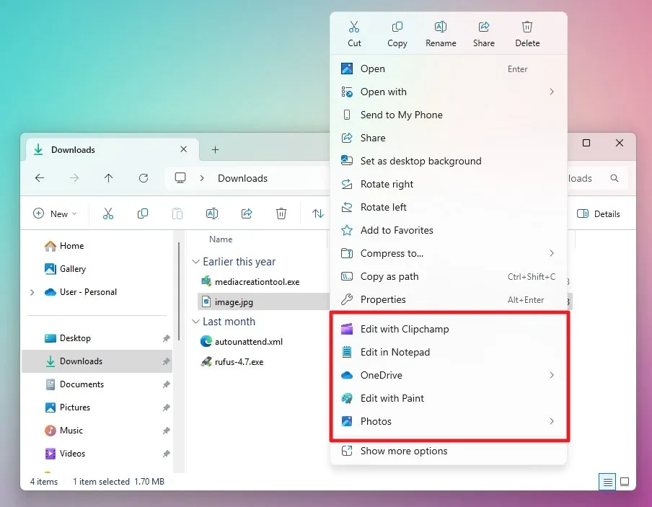This screenshot has height=507, width=652.
Task: Go up one level using the up arrow
Action: coord(109,178)
